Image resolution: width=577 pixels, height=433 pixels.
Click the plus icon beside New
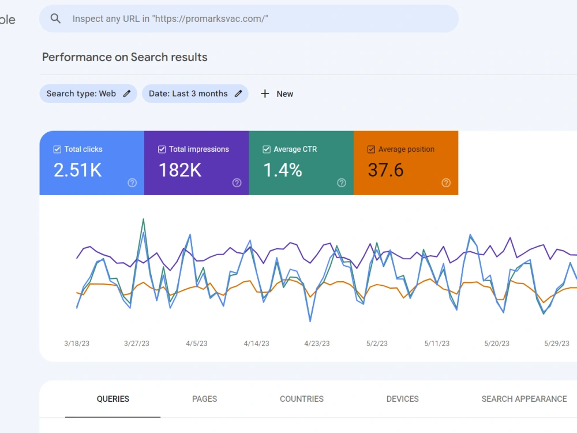[265, 94]
